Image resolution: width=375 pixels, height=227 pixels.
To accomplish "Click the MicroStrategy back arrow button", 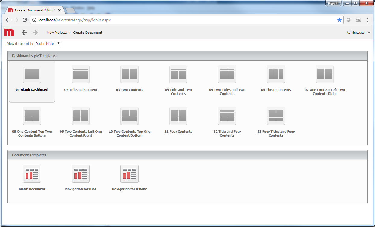I will coord(24,33).
